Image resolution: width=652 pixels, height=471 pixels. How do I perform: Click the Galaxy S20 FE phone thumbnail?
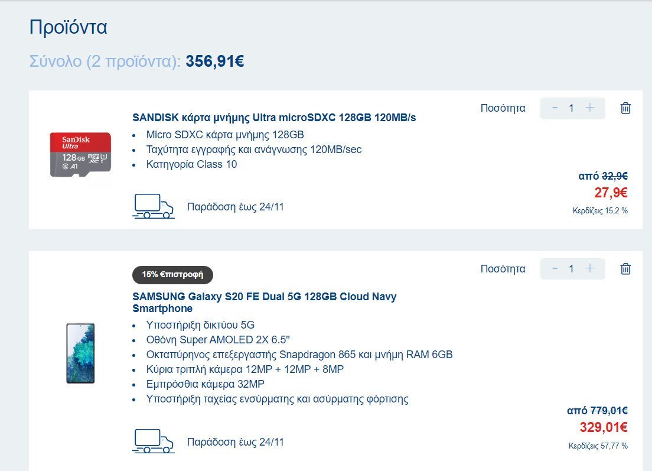click(x=81, y=353)
